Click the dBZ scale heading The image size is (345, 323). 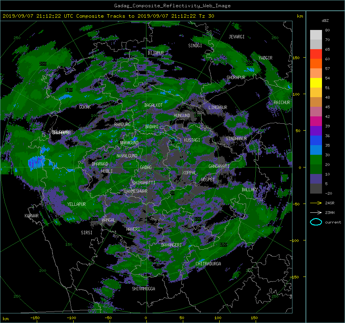pos(325,21)
